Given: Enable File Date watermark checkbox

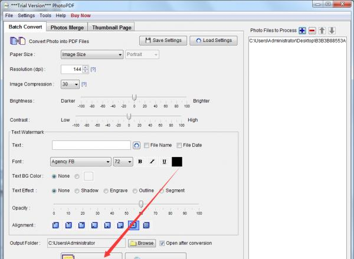Looking at the screenshot, I should (179, 145).
